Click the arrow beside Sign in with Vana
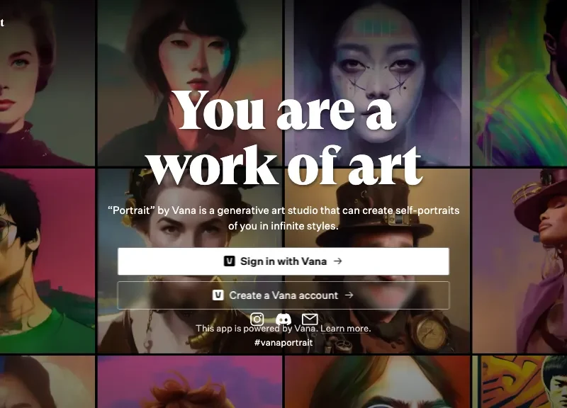Image resolution: width=567 pixels, height=408 pixels. [x=338, y=261]
